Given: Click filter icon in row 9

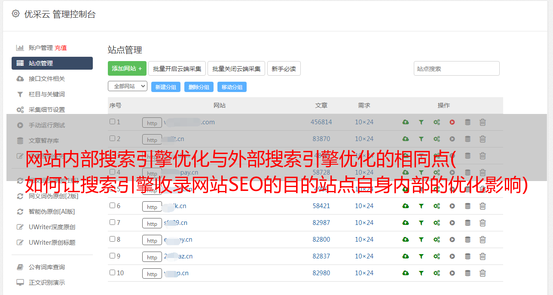Looking at the screenshot, I should pos(421,256).
